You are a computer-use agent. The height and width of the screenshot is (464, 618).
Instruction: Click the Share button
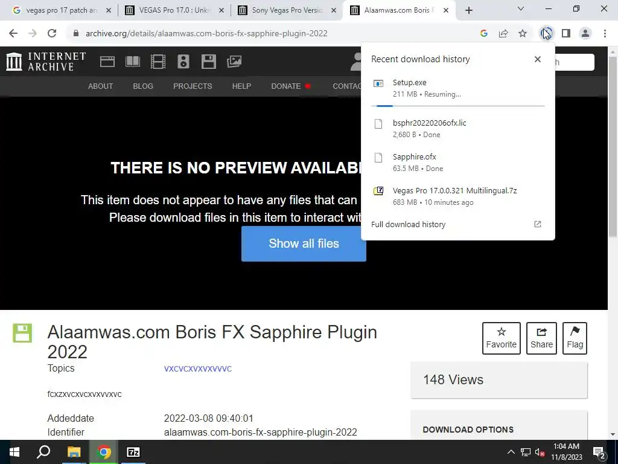click(541, 338)
